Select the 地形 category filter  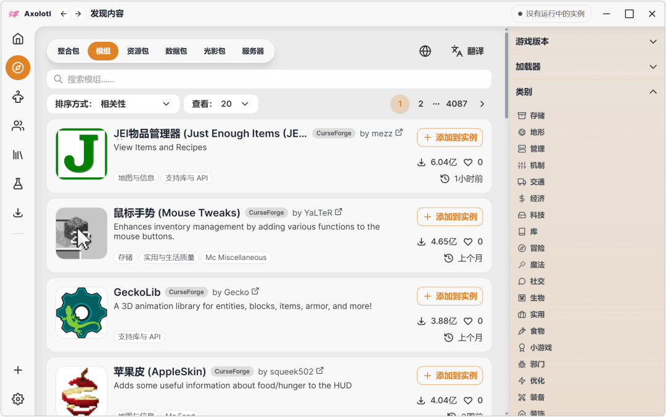pos(532,132)
